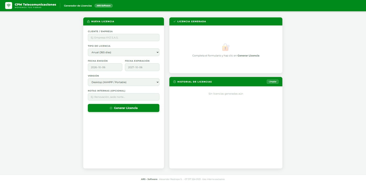The height and width of the screenshot is (183, 366).
Task: Select the Fecha Expiración date field
Action: point(142,67)
